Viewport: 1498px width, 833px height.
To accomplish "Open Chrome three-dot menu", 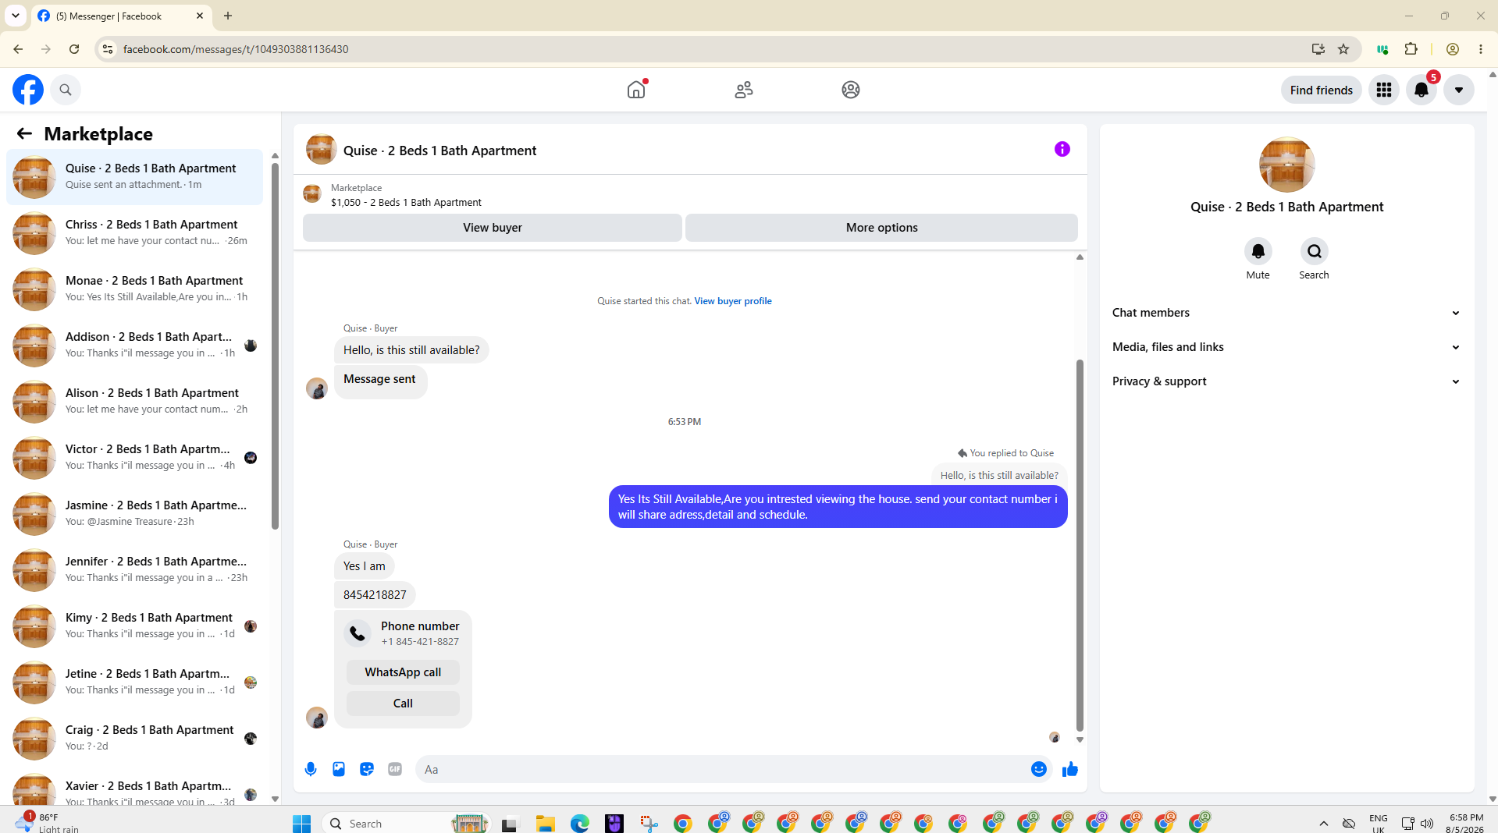I will point(1481,49).
